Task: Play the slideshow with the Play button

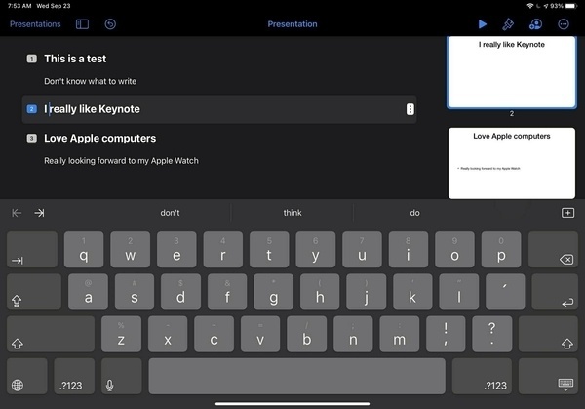Action: (483, 23)
